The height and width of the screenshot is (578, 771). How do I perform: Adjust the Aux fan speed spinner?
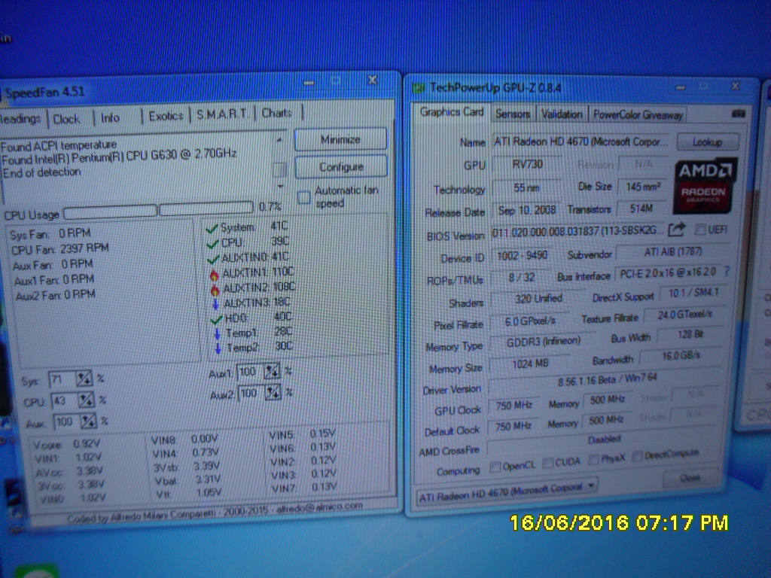coord(89,421)
